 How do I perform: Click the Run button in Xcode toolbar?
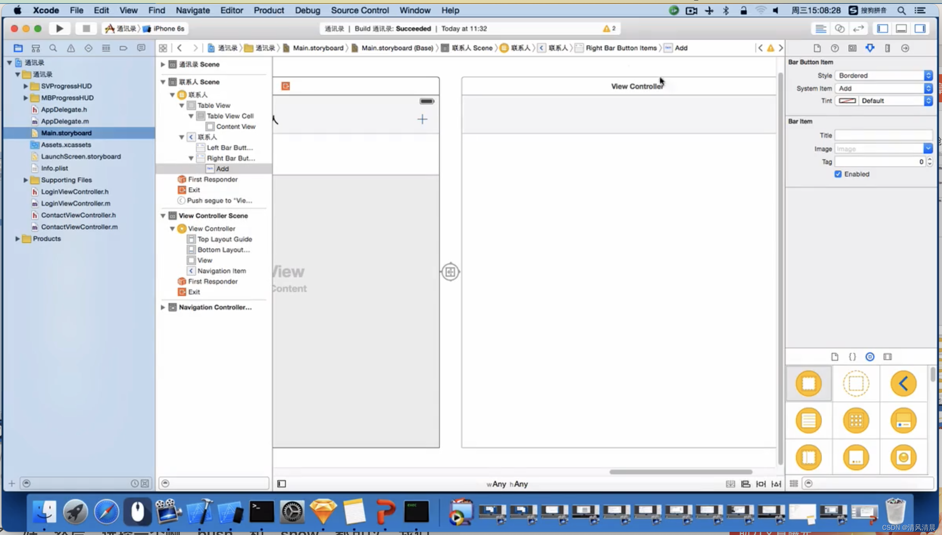pyautogui.click(x=59, y=29)
